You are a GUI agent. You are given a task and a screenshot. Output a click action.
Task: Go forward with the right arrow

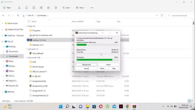9,16
